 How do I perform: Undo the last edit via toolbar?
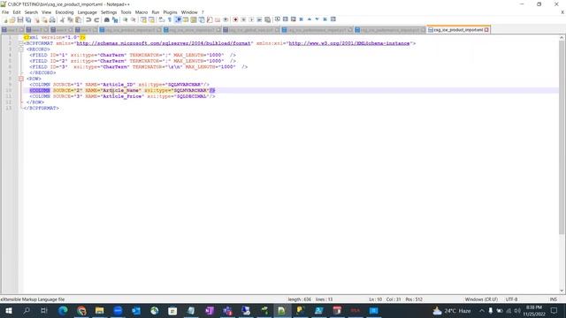88,19
